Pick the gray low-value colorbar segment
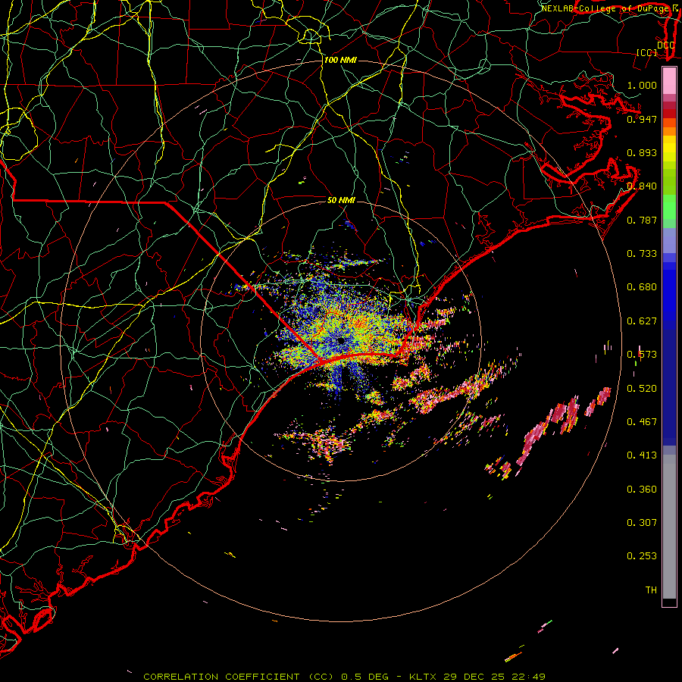Image resolution: width=682 pixels, height=682 pixels. click(x=669, y=527)
